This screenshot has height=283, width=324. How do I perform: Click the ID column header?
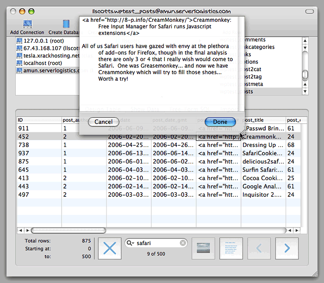click(39, 120)
